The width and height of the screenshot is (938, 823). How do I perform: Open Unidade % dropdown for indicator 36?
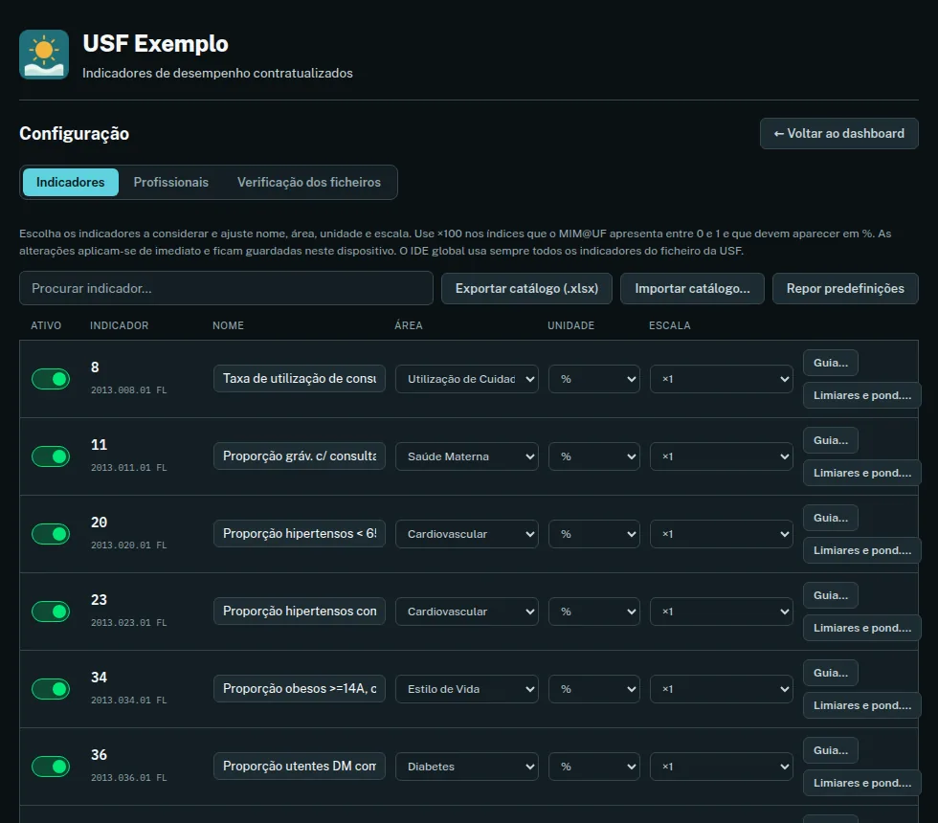coord(594,767)
